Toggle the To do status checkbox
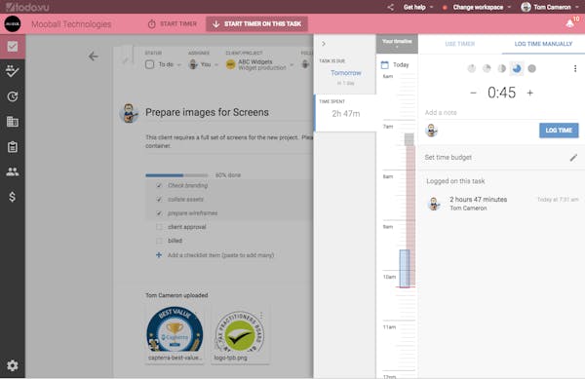 [149, 64]
